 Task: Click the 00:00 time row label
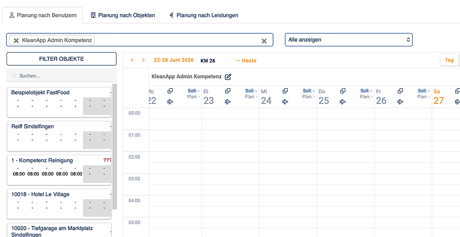pyautogui.click(x=134, y=113)
